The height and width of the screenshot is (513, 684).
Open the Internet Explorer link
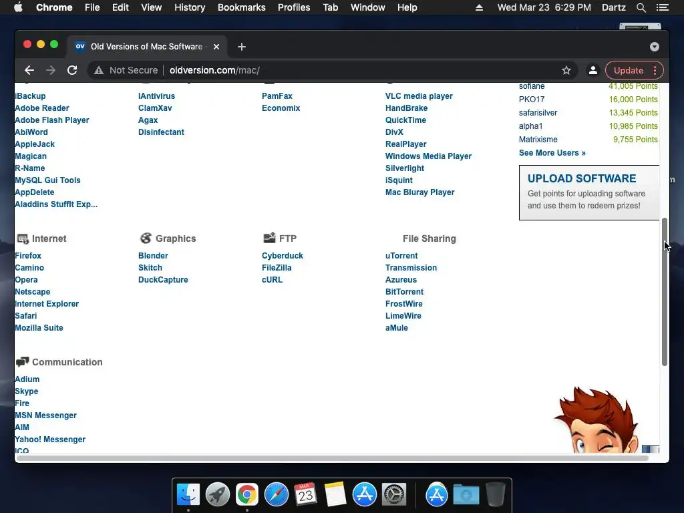coord(47,304)
